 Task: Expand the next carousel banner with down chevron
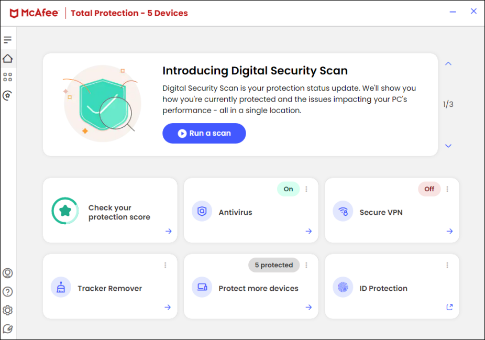[448, 146]
